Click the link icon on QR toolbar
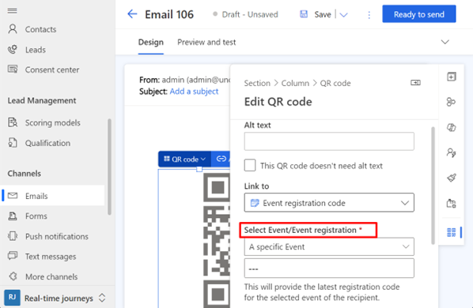 tap(221, 159)
